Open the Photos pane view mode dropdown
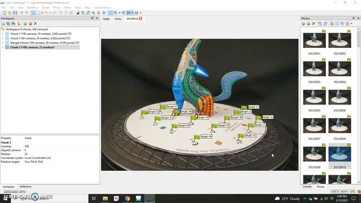Image resolution: width=361 pixels, height=203 pixels. pyautogui.click(x=351, y=24)
